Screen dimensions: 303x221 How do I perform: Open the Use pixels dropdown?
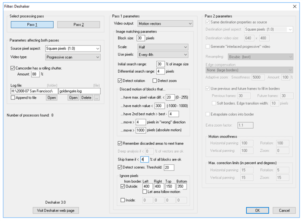click(x=162, y=54)
